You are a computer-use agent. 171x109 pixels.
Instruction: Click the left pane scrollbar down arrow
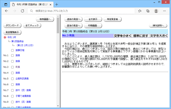coord(58,106)
